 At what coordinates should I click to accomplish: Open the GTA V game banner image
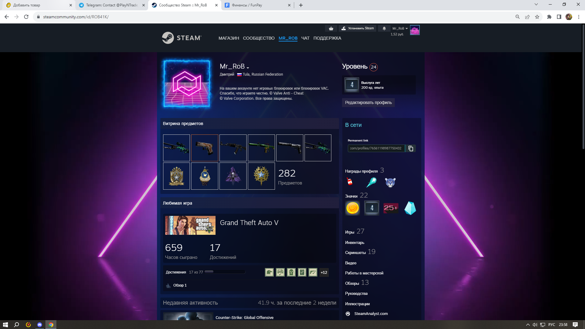(190, 225)
